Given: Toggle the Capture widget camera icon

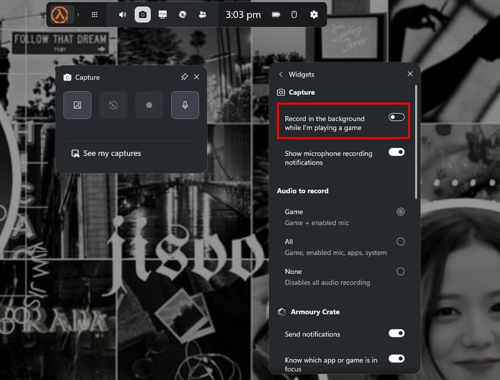Looking at the screenshot, I should coord(142,14).
